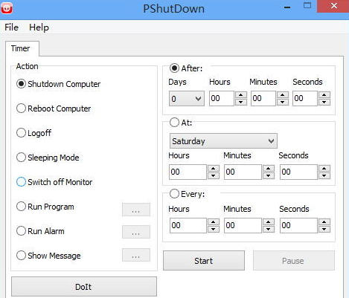Decrease Every Seconds with down arrow
349x298 pixels.
pyautogui.click(x=324, y=229)
